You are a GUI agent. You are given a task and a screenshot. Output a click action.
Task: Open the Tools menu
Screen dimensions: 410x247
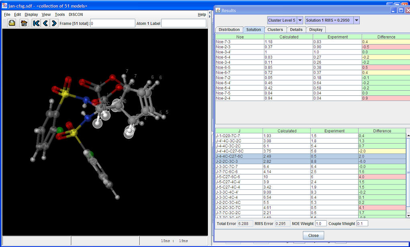[x=59, y=14]
